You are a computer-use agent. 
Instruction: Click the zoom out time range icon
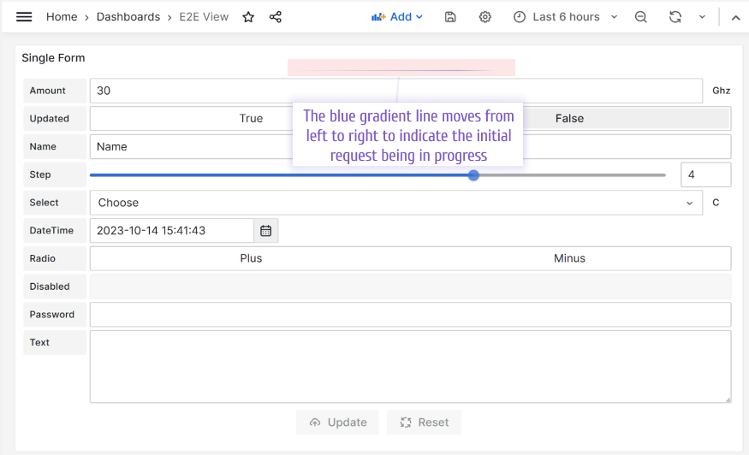pyautogui.click(x=640, y=17)
